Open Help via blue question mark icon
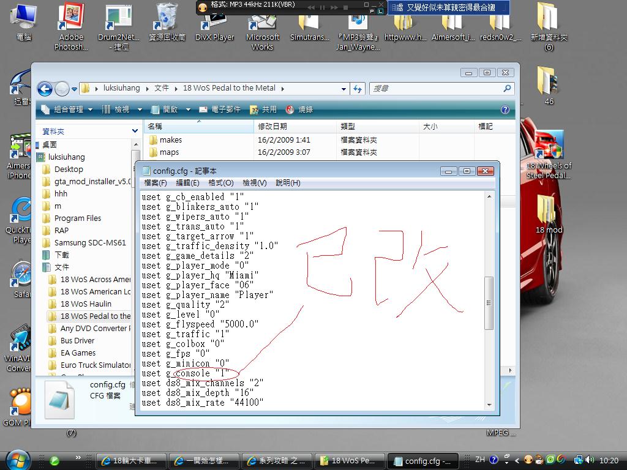 point(505,110)
